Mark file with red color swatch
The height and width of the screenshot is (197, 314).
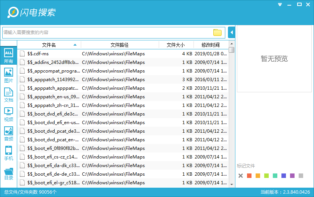click(249, 176)
